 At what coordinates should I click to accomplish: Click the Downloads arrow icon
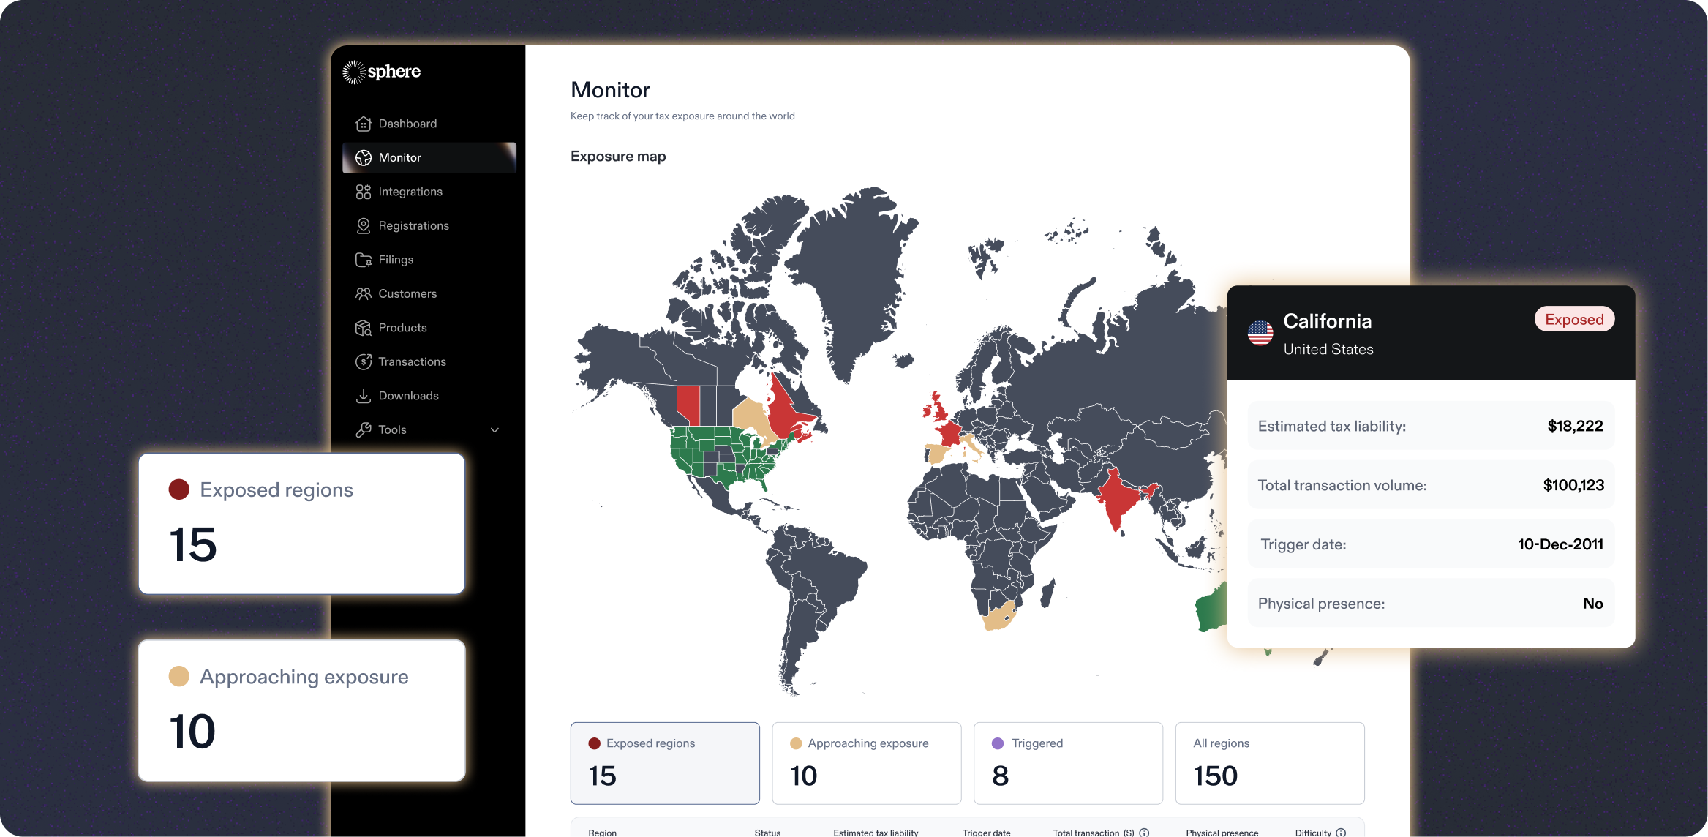tap(363, 396)
